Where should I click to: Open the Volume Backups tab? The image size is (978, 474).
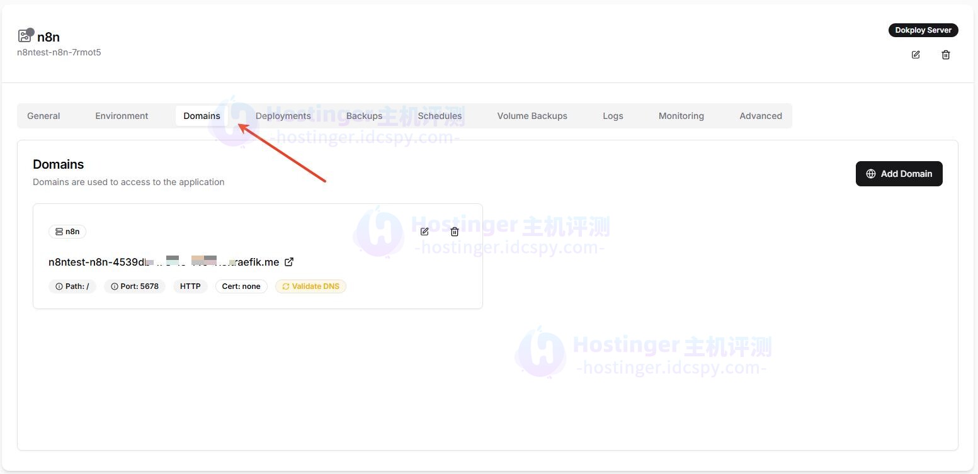pyautogui.click(x=532, y=116)
